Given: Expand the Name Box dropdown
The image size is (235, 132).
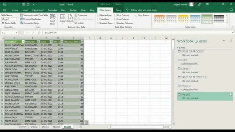Looking at the screenshot, I should coord(16,33).
